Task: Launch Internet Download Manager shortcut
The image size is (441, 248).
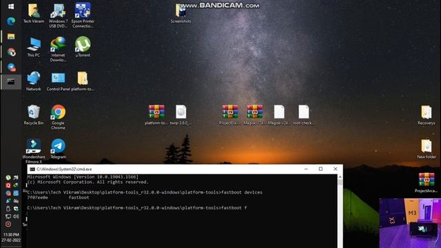Action: click(58, 50)
